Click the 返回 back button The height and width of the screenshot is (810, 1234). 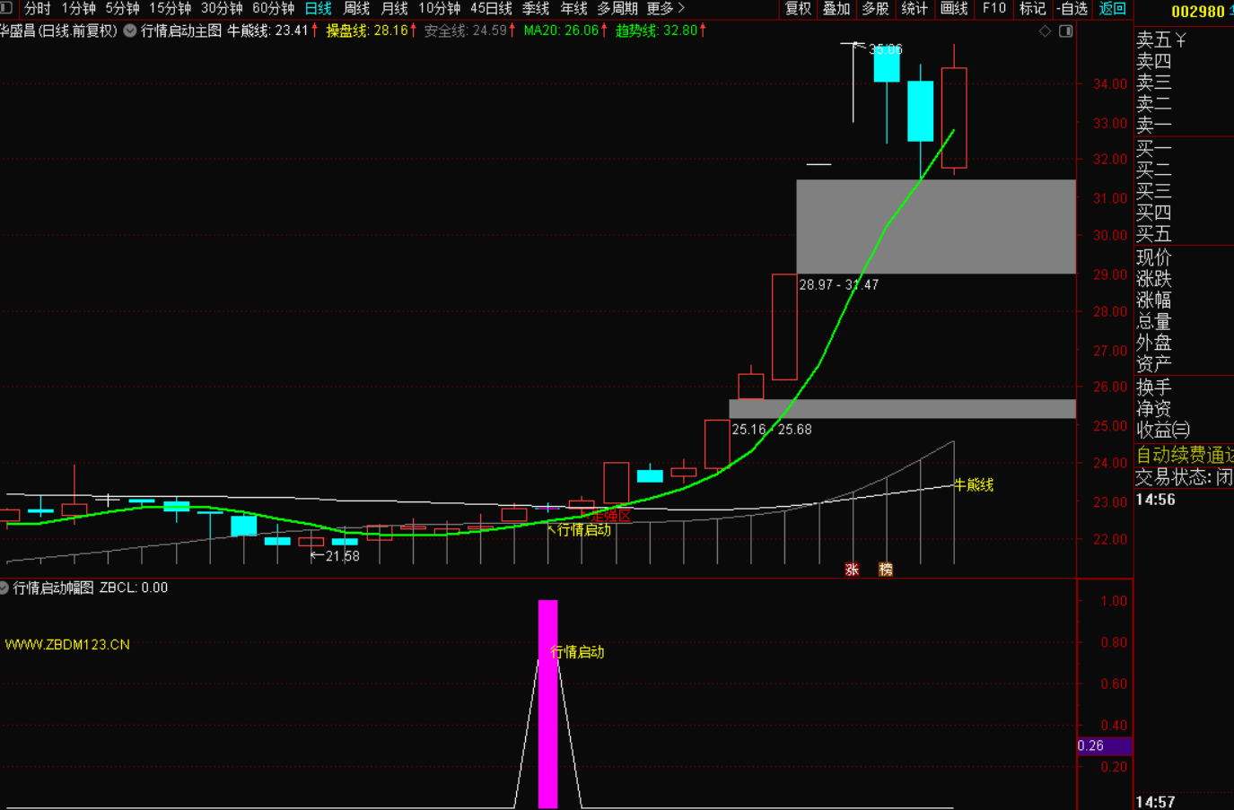tap(1112, 9)
